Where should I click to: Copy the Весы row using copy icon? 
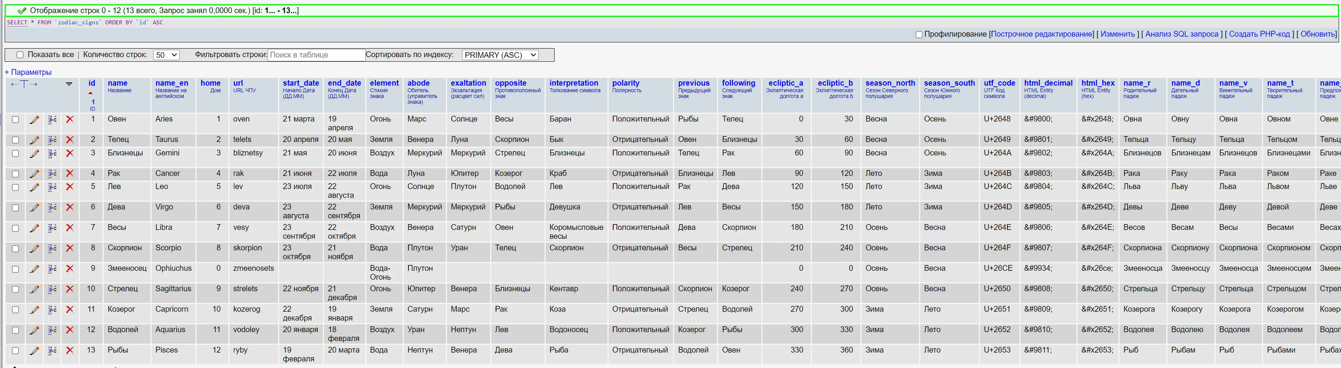click(x=52, y=228)
